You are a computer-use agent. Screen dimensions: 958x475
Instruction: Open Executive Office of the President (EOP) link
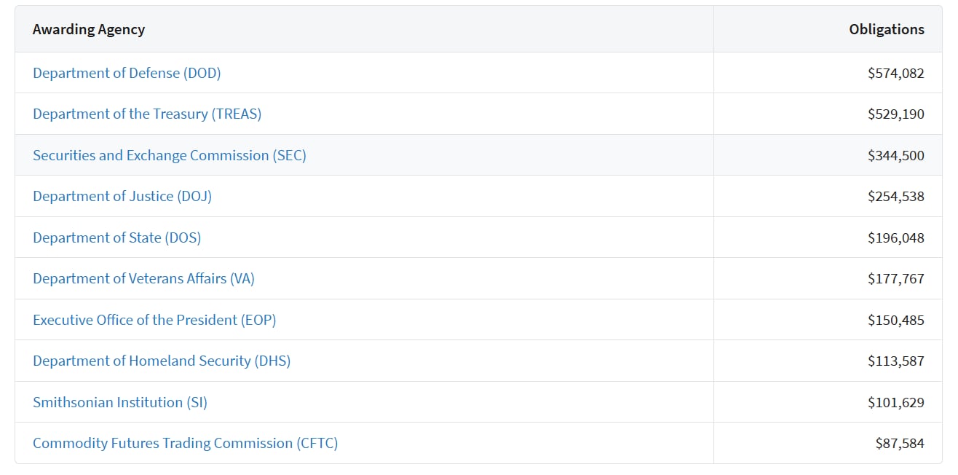tap(154, 320)
